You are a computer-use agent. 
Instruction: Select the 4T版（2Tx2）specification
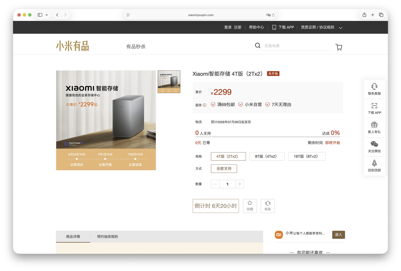(x=228, y=156)
